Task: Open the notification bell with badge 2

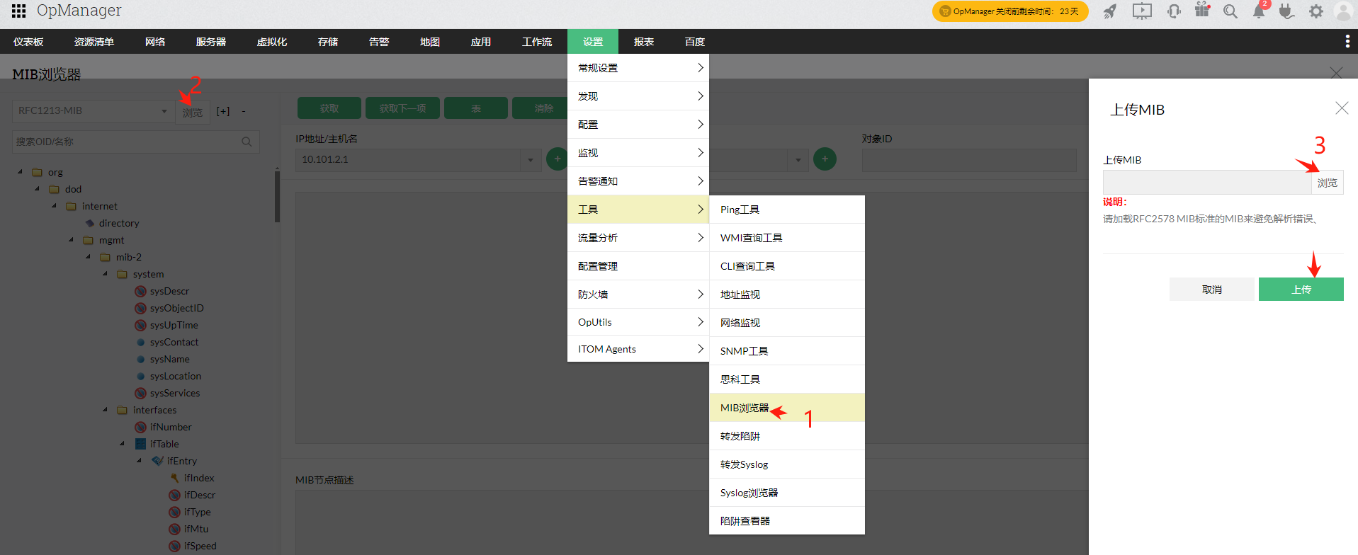Action: [x=1259, y=11]
